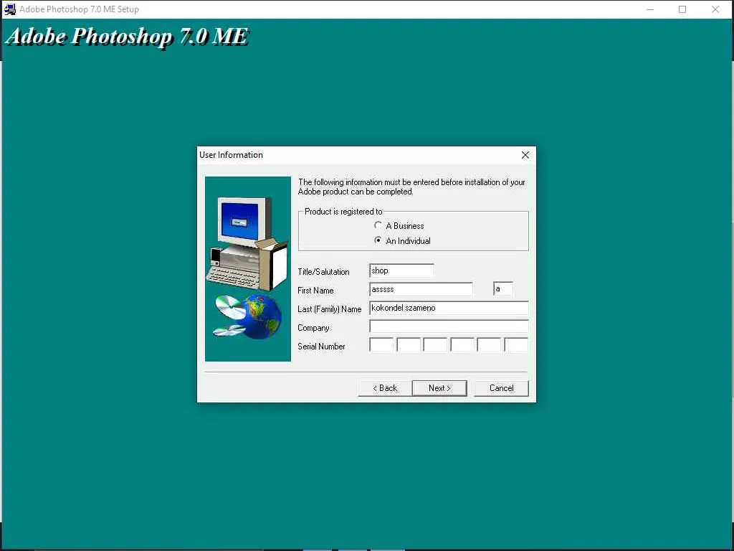Click the Photoshop setup icon in title bar
The width and height of the screenshot is (734, 551).
[9, 9]
